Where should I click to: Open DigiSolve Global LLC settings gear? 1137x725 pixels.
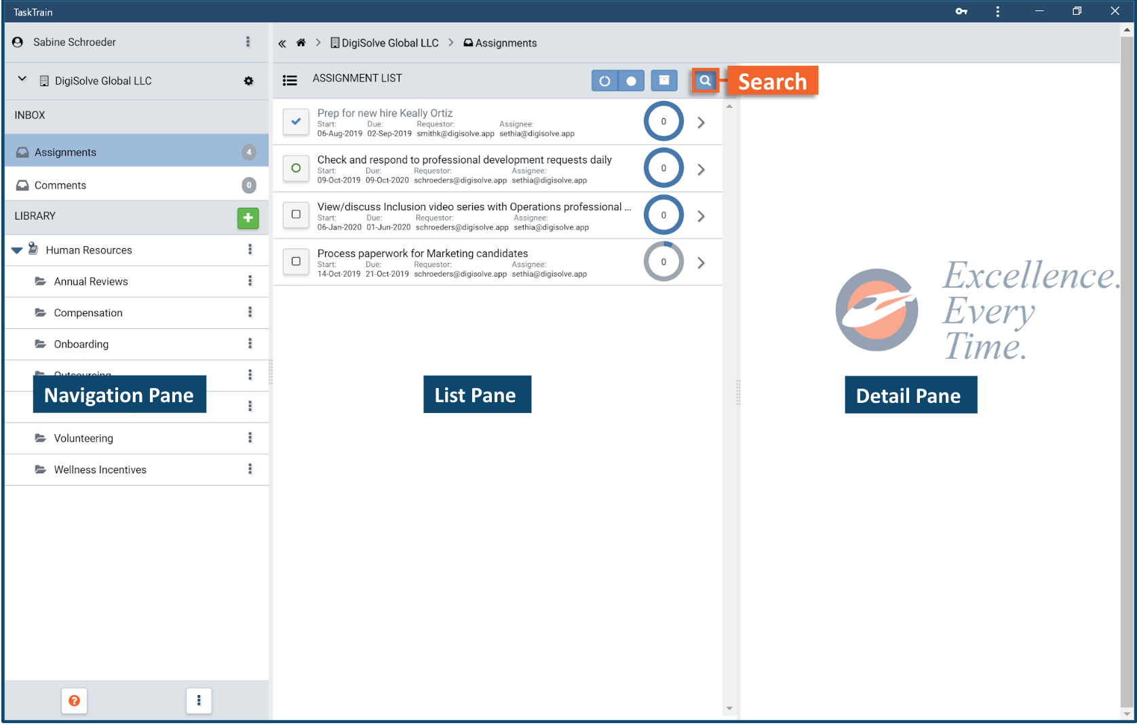pyautogui.click(x=248, y=81)
